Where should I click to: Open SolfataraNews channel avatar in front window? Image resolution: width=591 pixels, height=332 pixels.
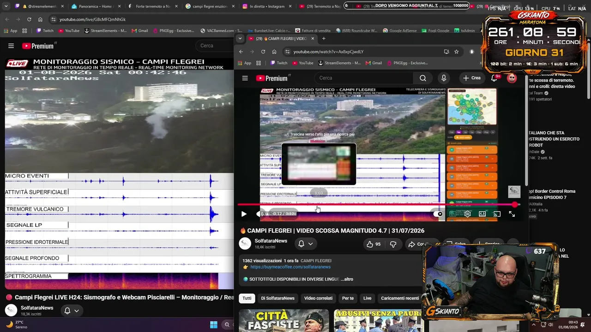pyautogui.click(x=245, y=243)
